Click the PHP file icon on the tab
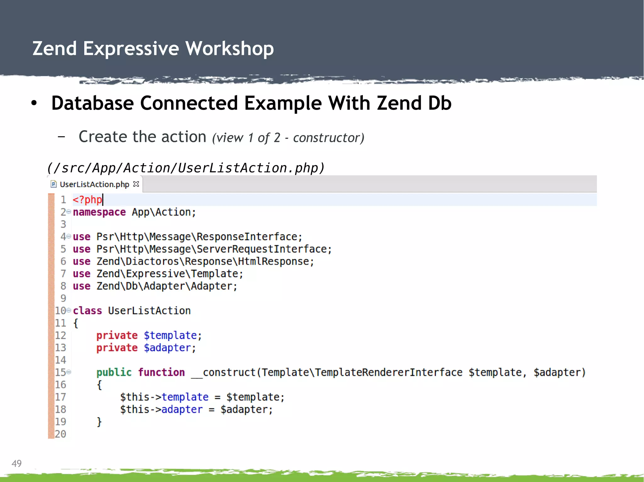This screenshot has height=482, width=644. 54,184
